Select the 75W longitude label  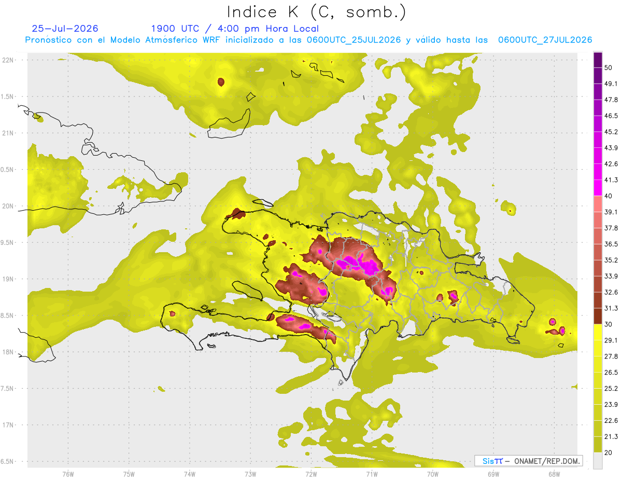point(129,474)
